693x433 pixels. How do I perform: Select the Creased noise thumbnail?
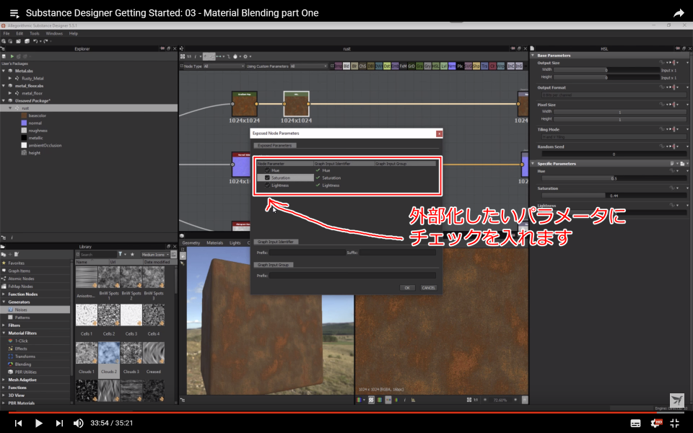pyautogui.click(x=153, y=353)
